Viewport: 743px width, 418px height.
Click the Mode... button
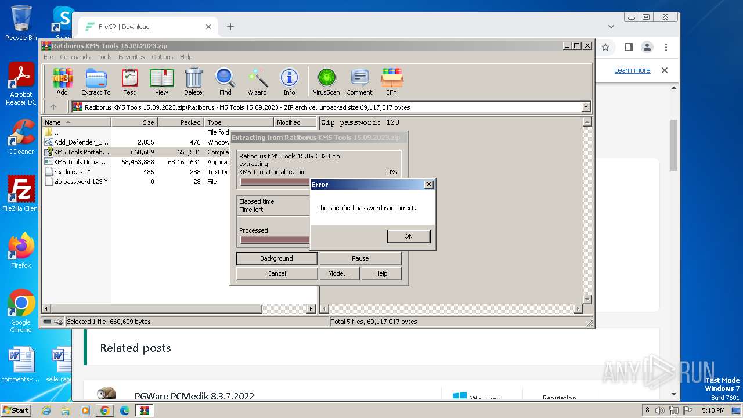pos(339,273)
